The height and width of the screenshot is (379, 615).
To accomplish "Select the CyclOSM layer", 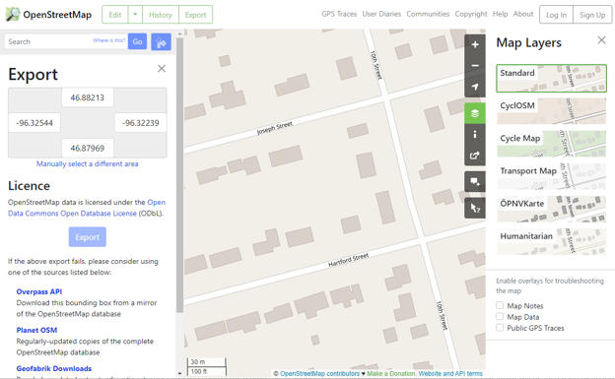I will [x=552, y=111].
